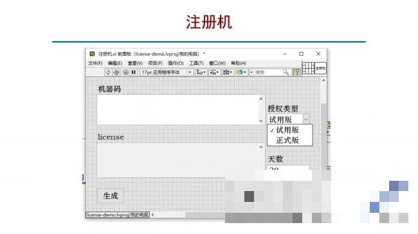Open the 编辑(E) menu
Image resolution: width=418 pixels, height=234 pixels.
click(115, 63)
